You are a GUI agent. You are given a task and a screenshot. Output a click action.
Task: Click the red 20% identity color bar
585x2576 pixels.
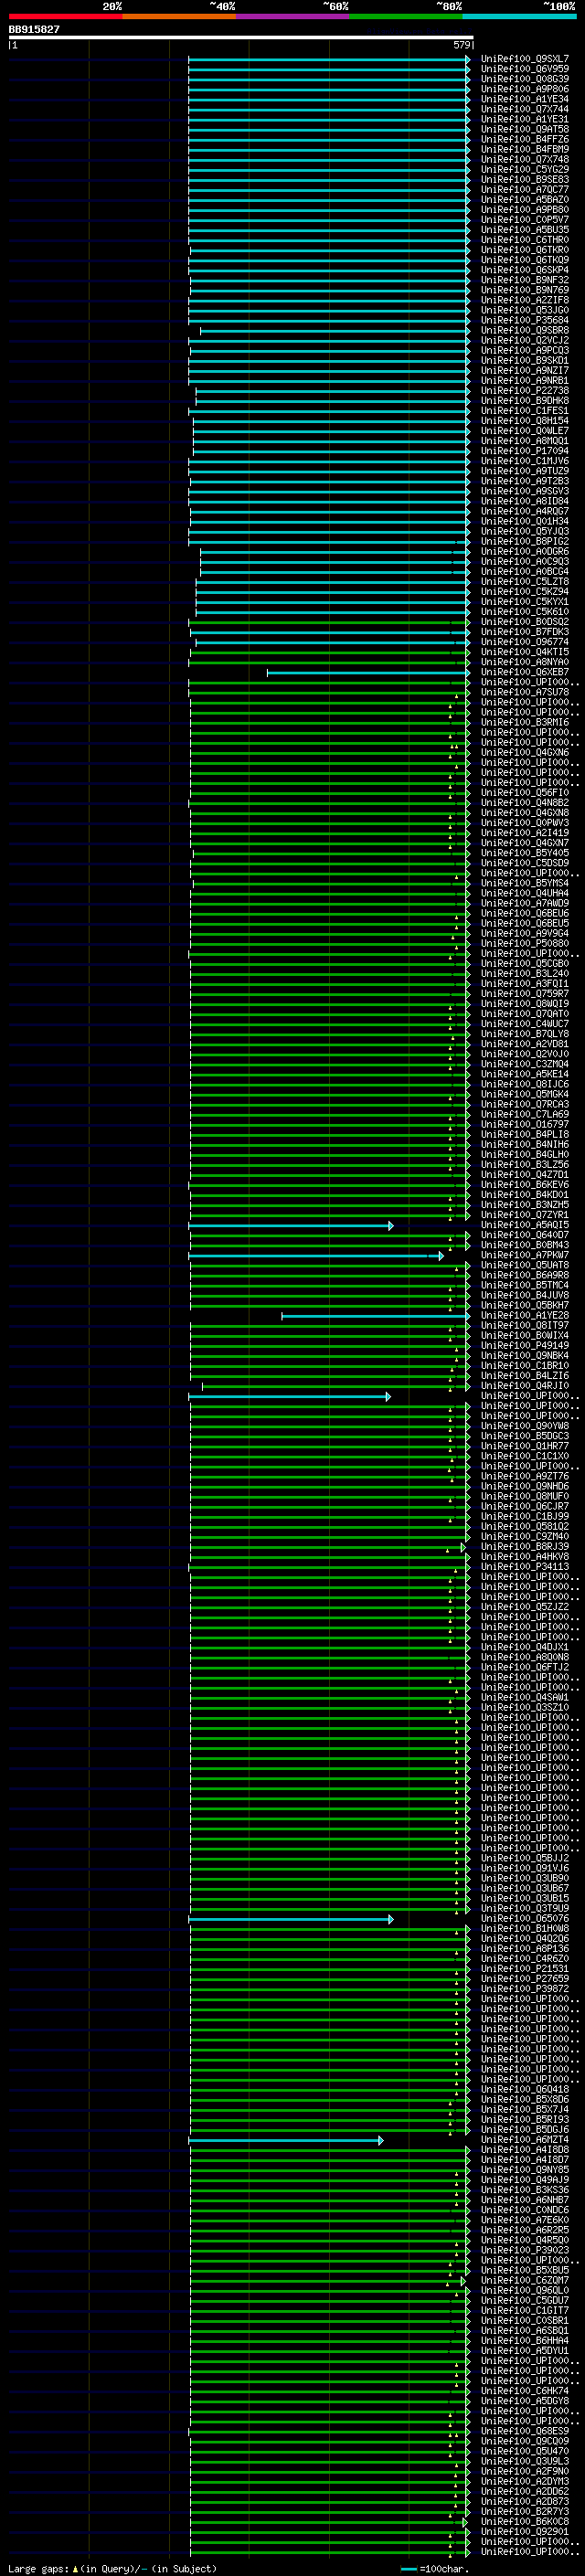pos(65,16)
